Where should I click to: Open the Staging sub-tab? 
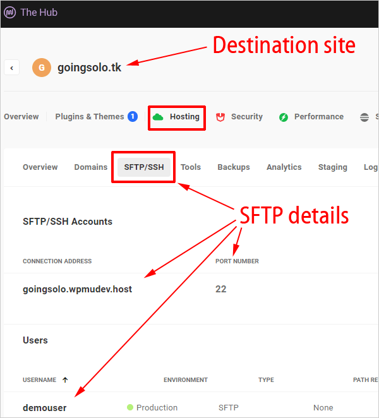333,167
